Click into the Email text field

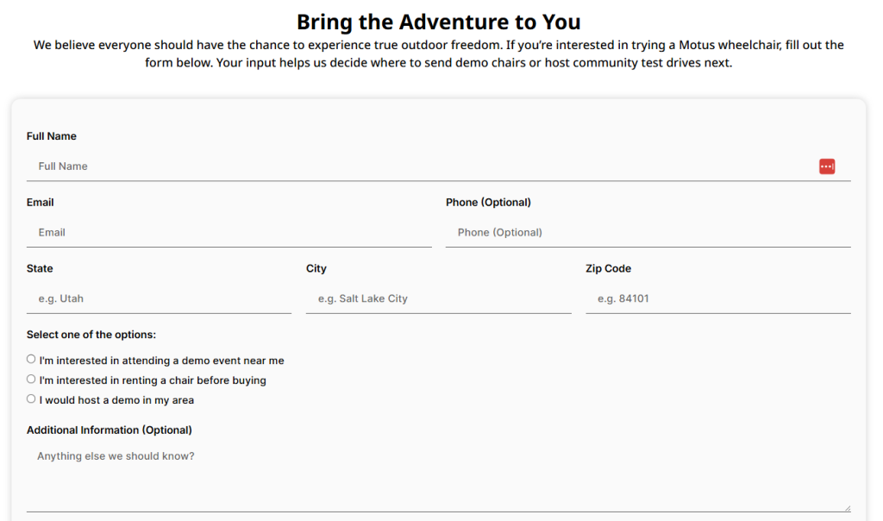[x=229, y=233]
